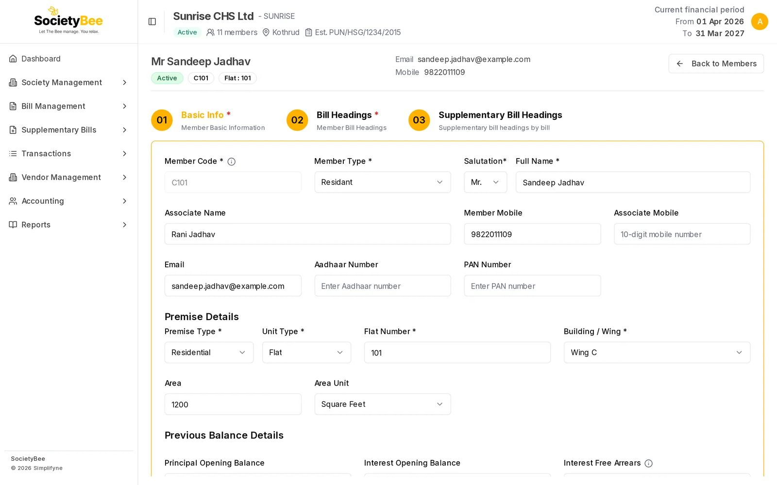Click the Sunrise CHS Ltd title
Screen dimensions: 777x485
click(213, 16)
